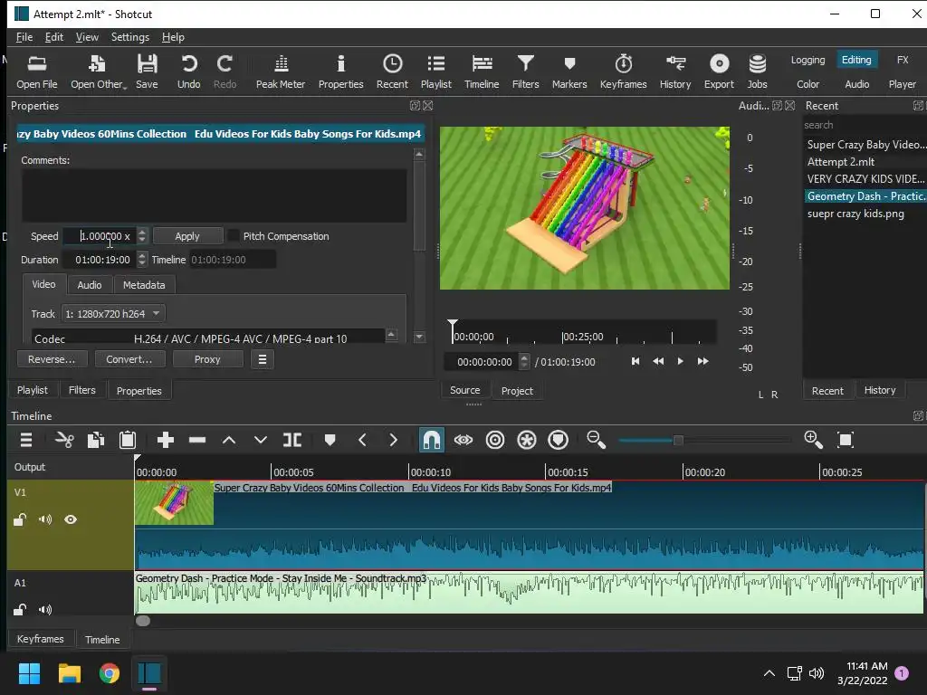Create a timeline marker icon
Image resolution: width=927 pixels, height=695 pixels.
tap(330, 440)
